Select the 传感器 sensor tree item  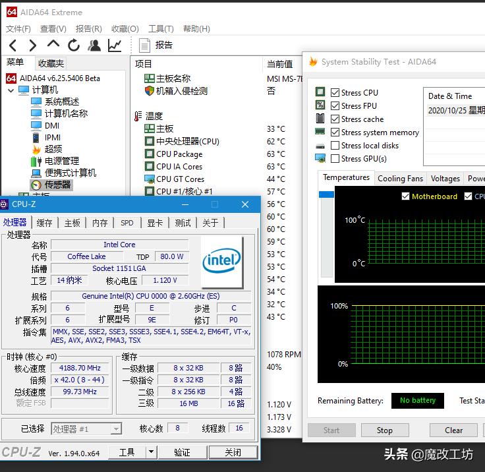(x=57, y=185)
